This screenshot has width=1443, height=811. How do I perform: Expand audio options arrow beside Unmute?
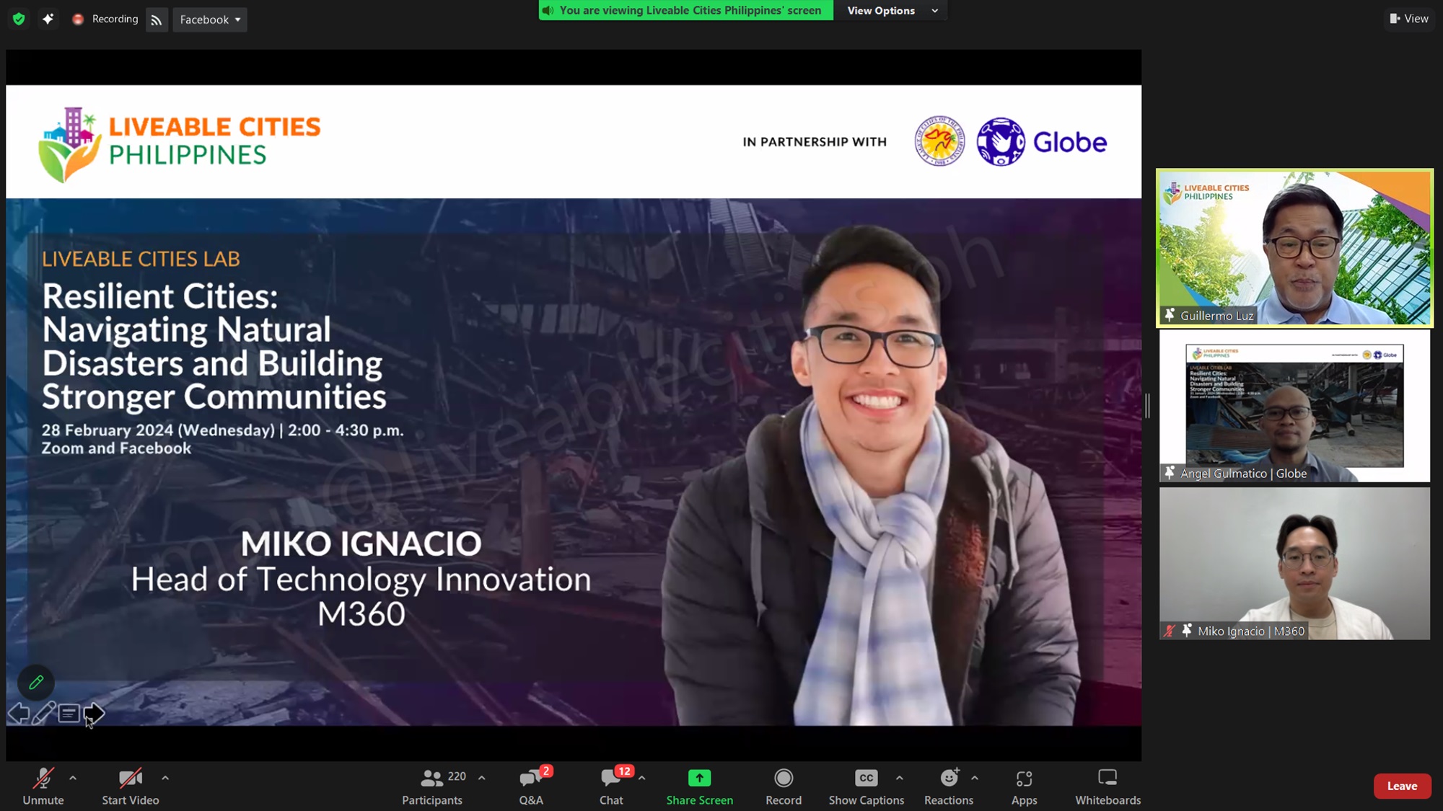click(x=73, y=778)
